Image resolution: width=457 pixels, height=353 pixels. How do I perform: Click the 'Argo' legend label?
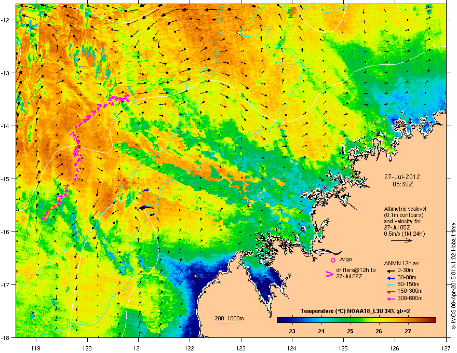pyautogui.click(x=346, y=259)
